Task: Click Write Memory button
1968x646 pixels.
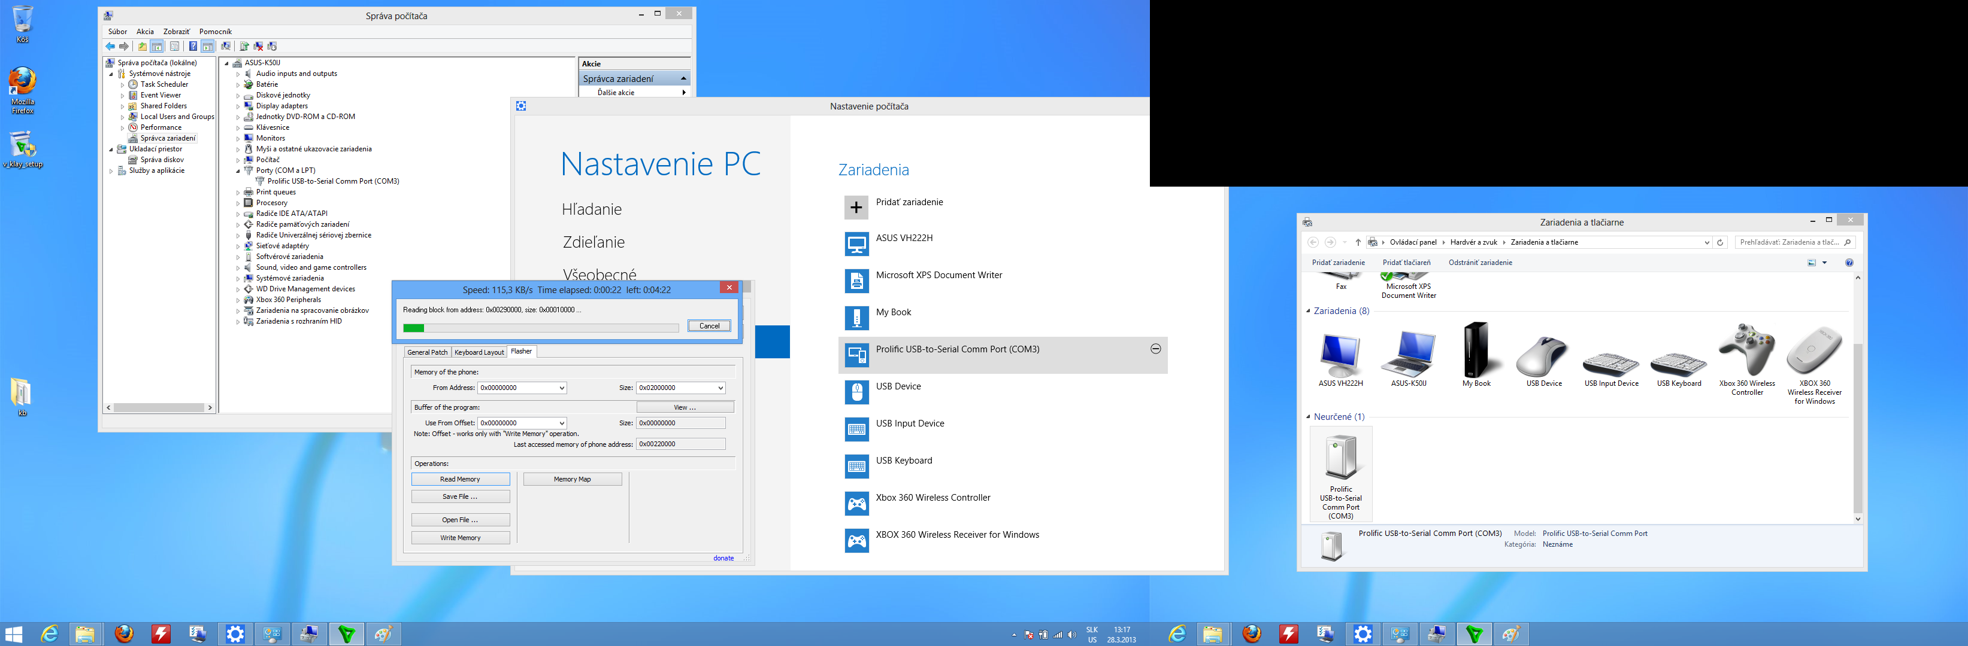Action: (x=461, y=538)
